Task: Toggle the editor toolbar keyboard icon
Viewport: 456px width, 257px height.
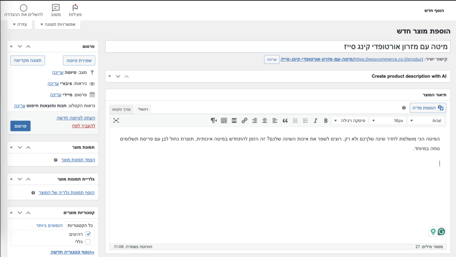Action: [224, 121]
